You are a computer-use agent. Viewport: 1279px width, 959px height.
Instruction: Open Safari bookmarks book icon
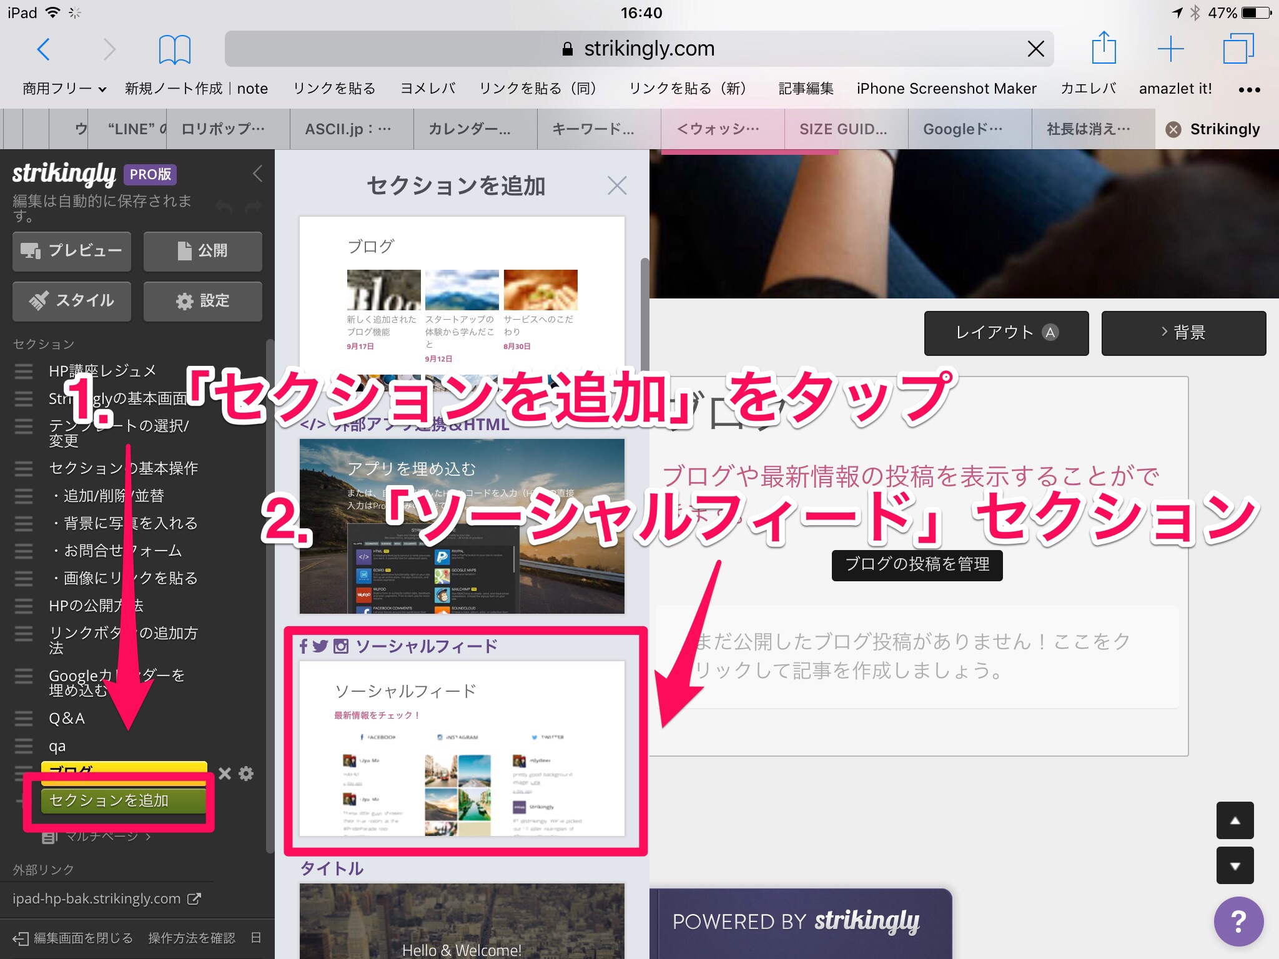click(174, 49)
